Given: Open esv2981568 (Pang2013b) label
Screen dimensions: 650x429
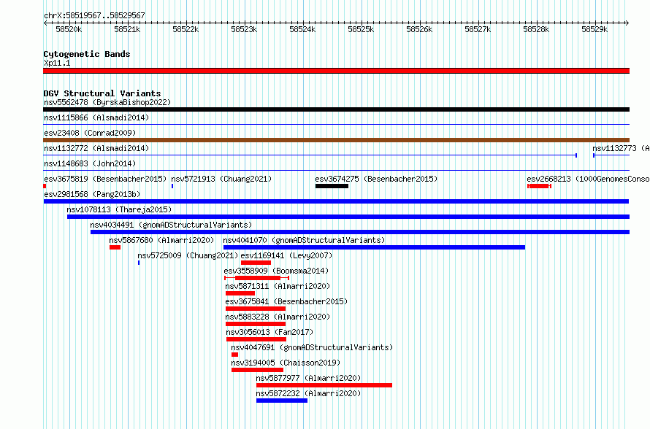Looking at the screenshot, I should (92, 194).
